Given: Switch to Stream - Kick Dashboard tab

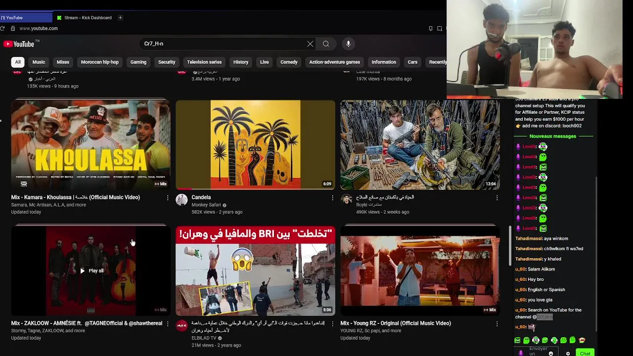Looking at the screenshot, I should click(84, 18).
